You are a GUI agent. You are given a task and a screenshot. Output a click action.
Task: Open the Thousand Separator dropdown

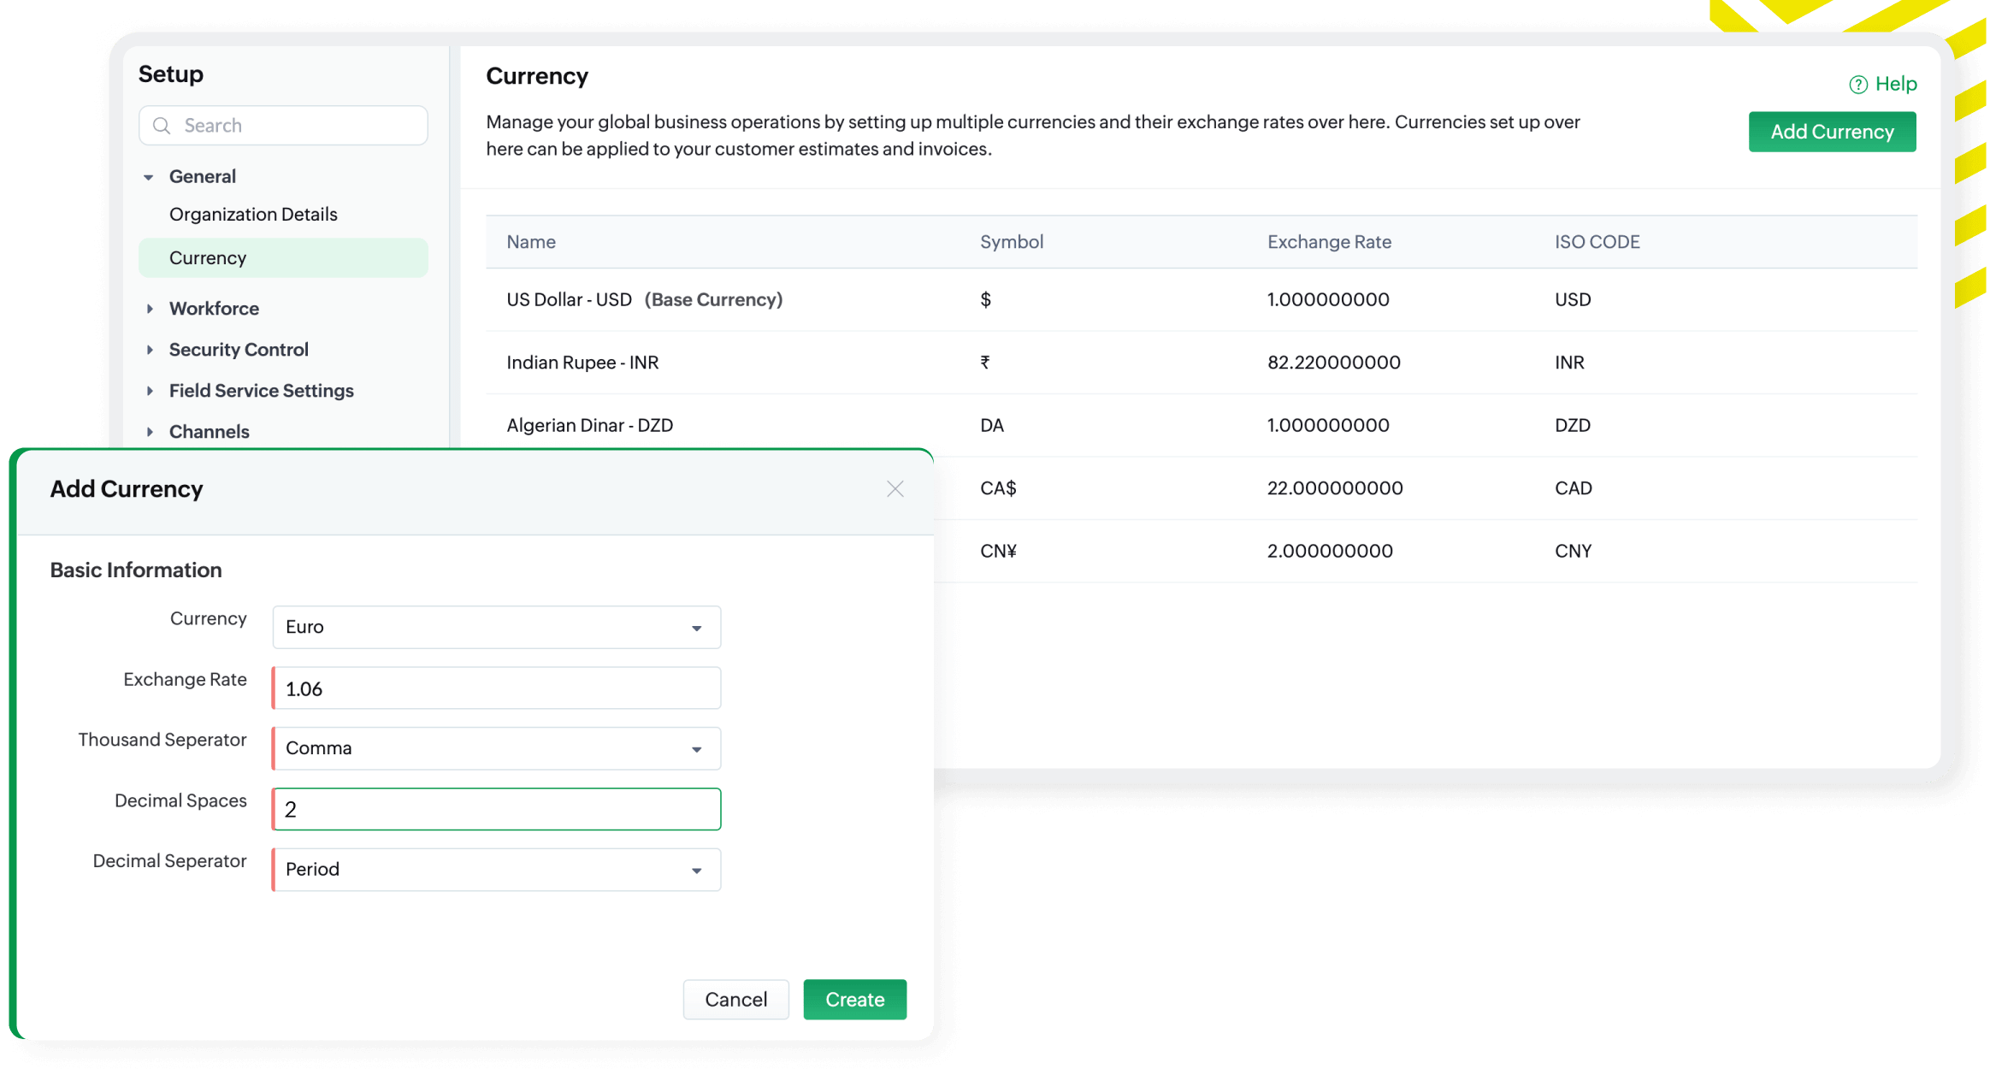click(496, 748)
